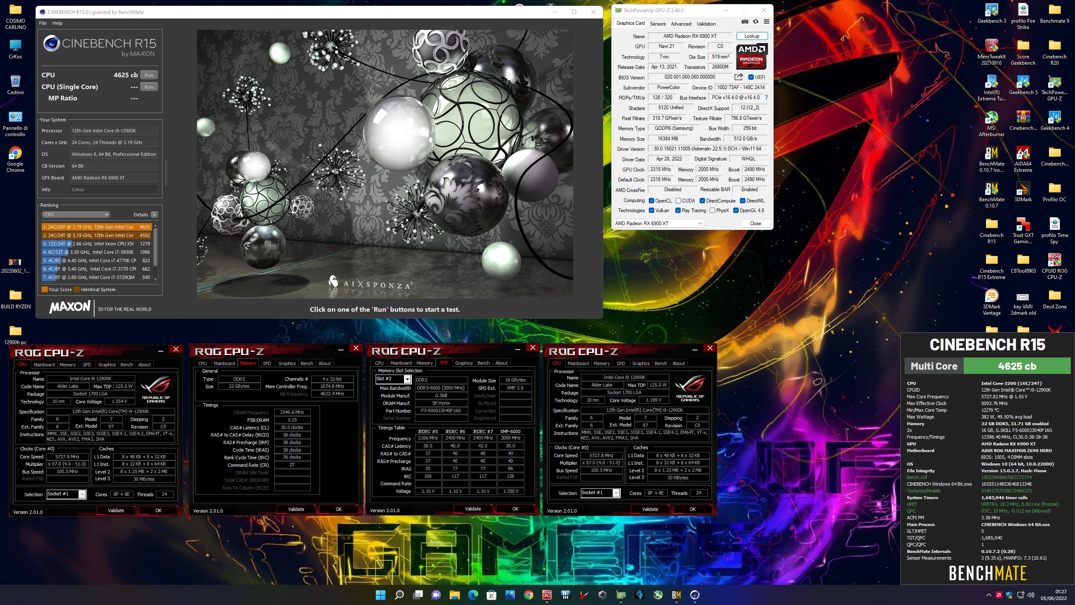Toggle UEFI checkbox in GPU-Z
The image size is (1075, 605).
point(751,77)
